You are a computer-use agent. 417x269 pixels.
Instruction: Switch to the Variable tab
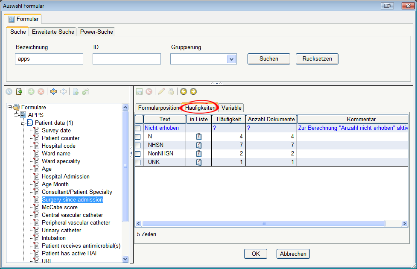click(x=231, y=108)
